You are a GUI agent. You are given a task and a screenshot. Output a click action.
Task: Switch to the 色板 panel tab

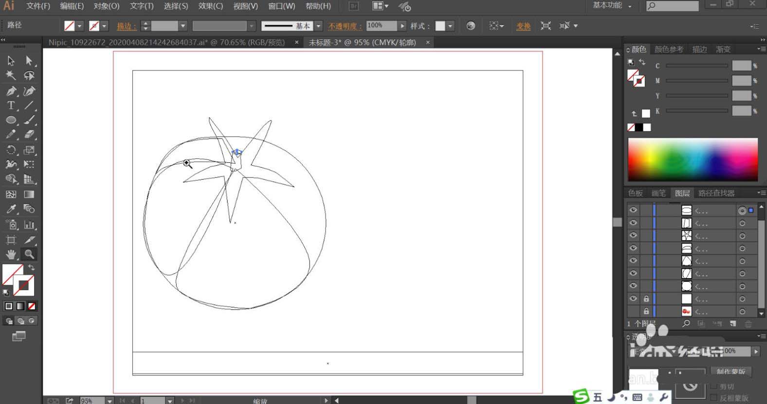pyautogui.click(x=636, y=193)
